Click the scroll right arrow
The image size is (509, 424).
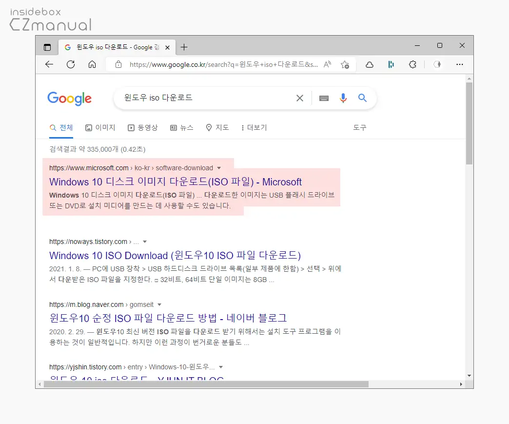click(x=461, y=384)
